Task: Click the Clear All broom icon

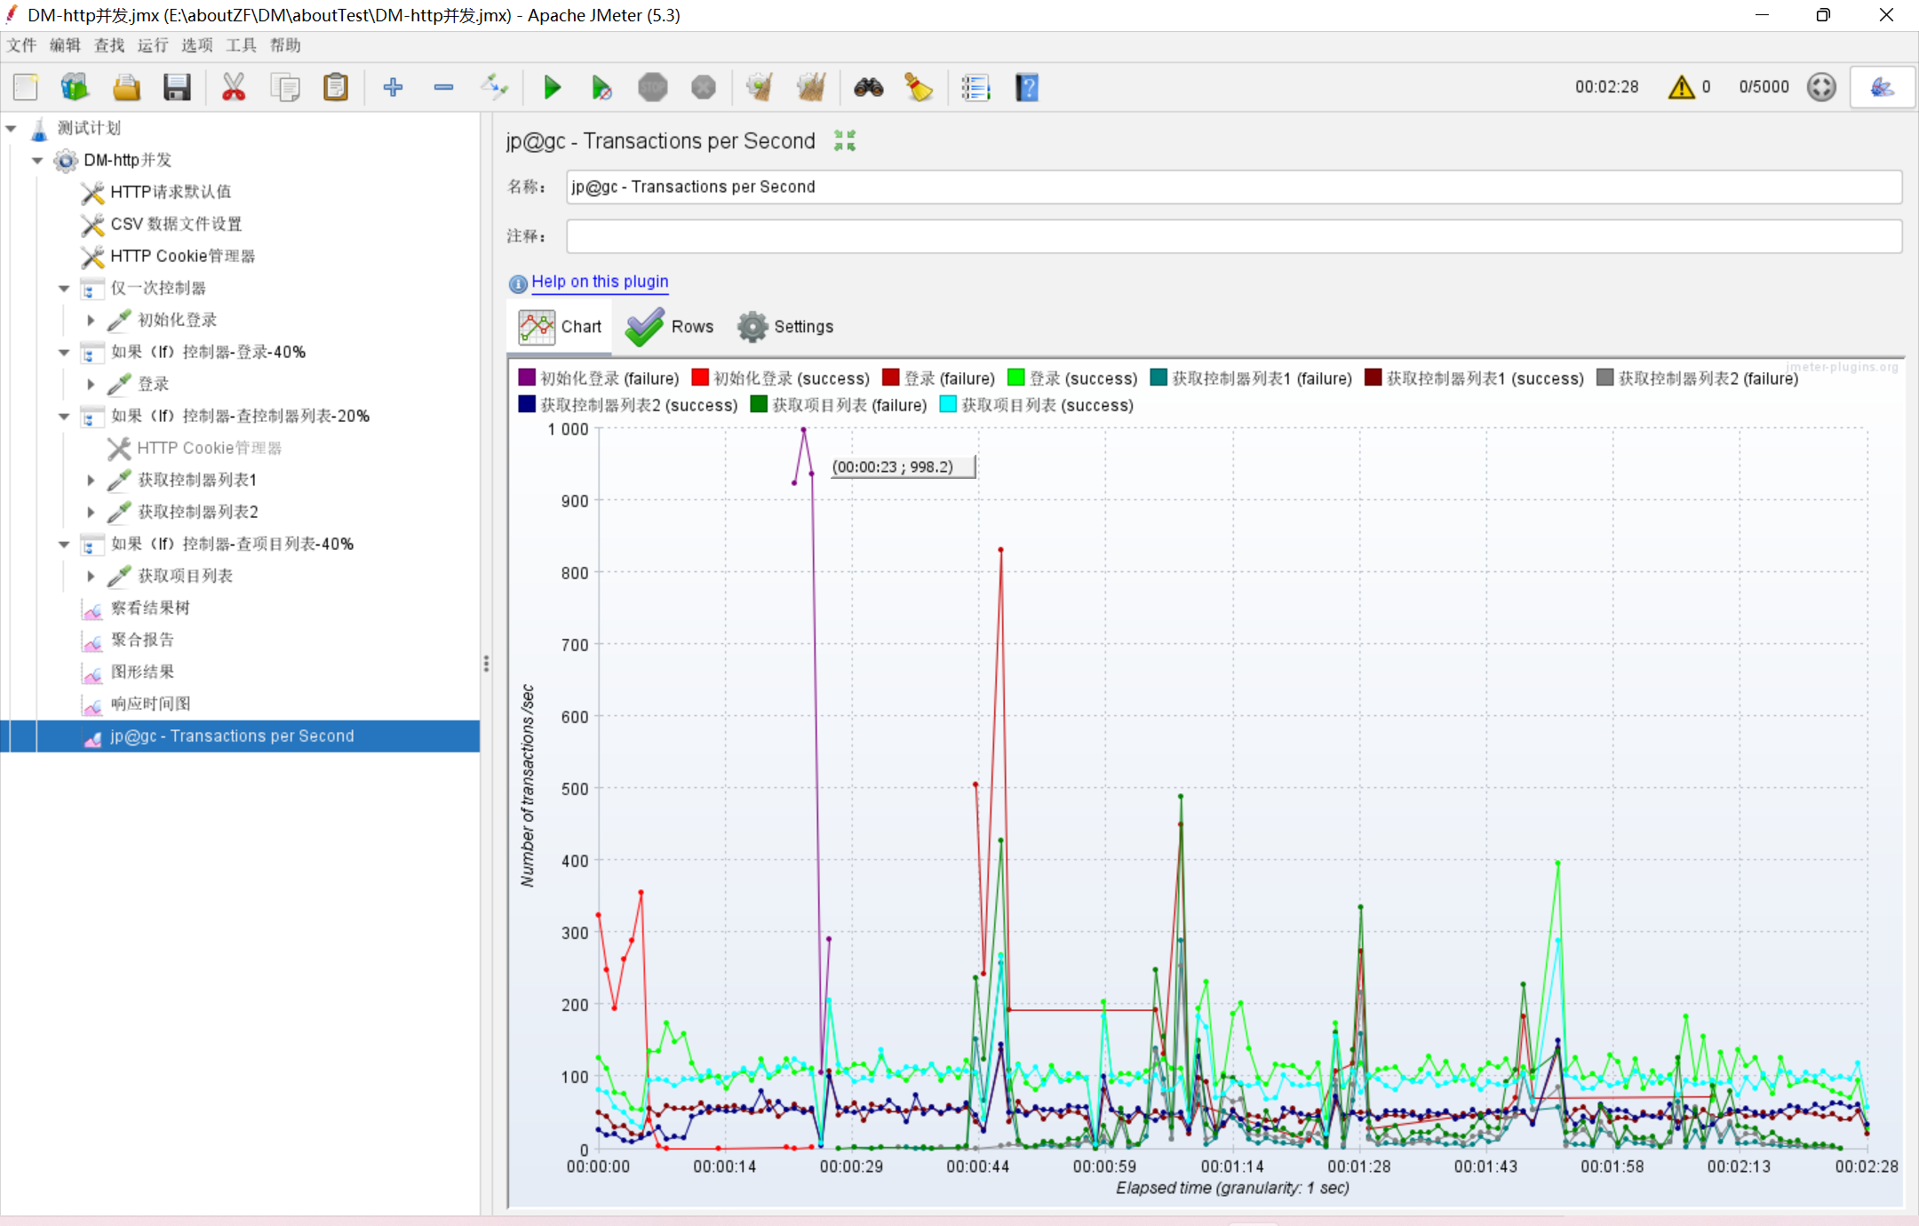Action: click(811, 87)
